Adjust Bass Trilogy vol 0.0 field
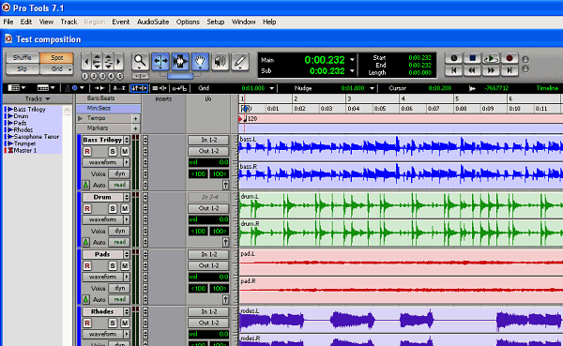The height and width of the screenshot is (346, 563). tap(208, 162)
